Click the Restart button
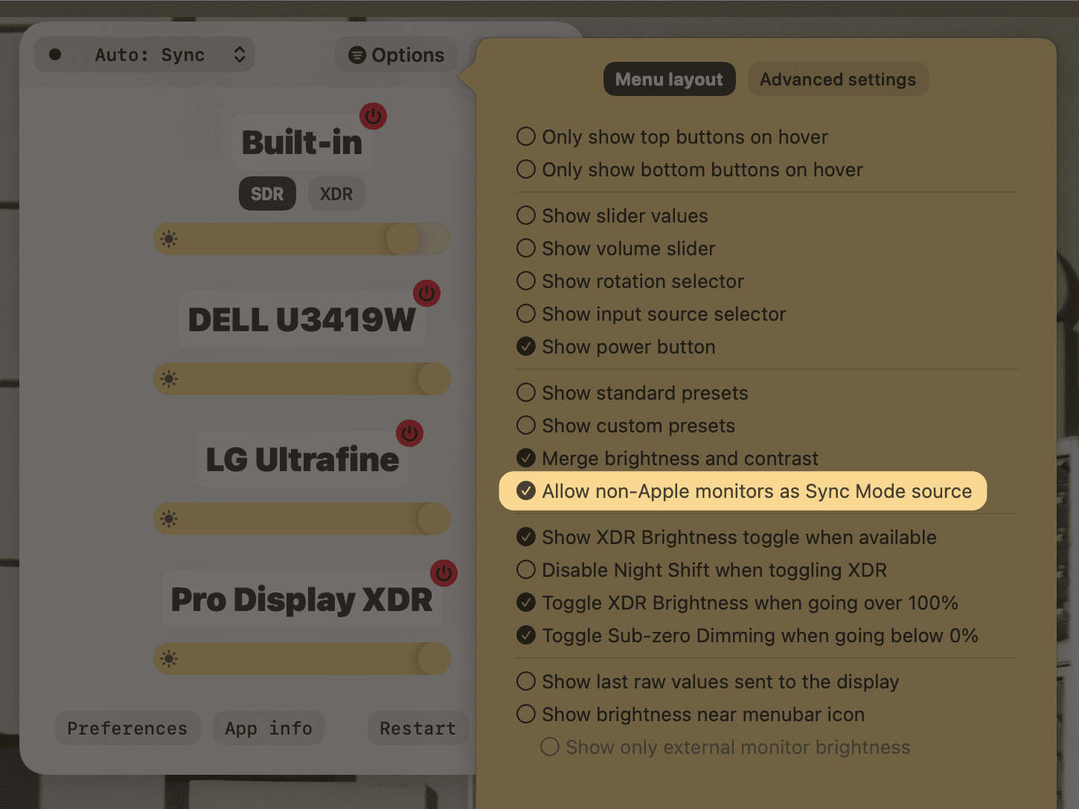 tap(417, 728)
